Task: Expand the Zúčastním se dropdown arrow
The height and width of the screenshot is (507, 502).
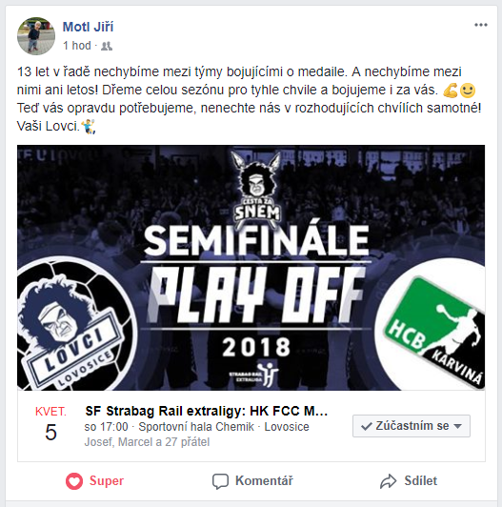Action: pyautogui.click(x=457, y=426)
